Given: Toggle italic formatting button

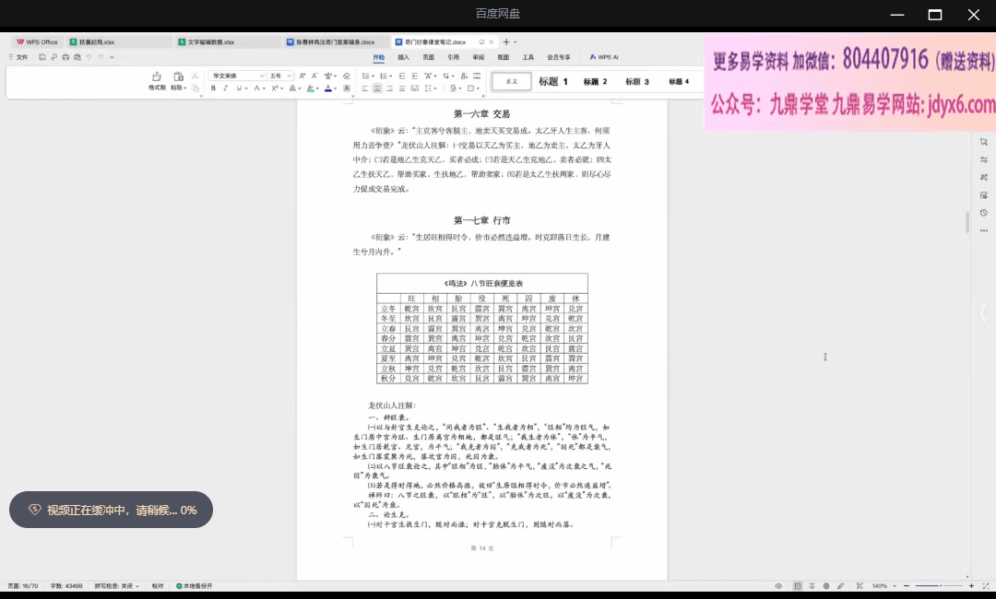Looking at the screenshot, I should coord(225,88).
